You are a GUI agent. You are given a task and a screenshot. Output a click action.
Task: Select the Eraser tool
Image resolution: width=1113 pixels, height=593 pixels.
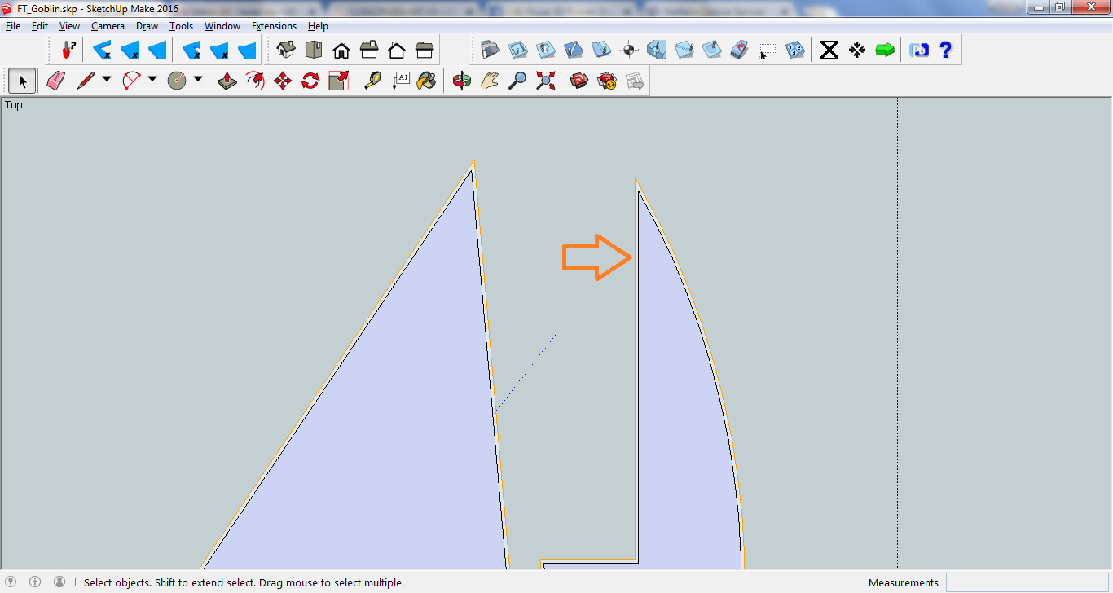tap(55, 81)
